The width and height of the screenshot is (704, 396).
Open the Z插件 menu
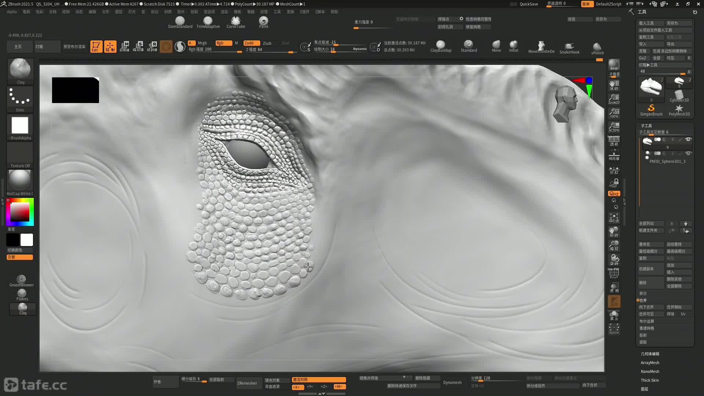coord(304,12)
